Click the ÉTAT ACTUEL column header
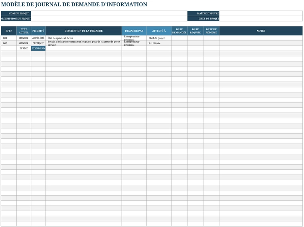The height and width of the screenshot is (227, 304). (24, 31)
